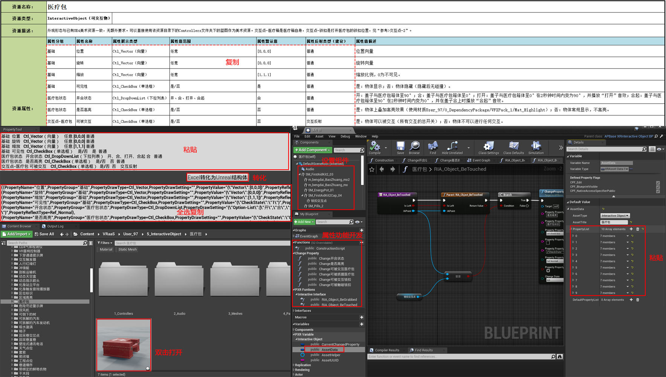
Task: Toggle Material filter in Content Browser
Action: click(x=106, y=250)
